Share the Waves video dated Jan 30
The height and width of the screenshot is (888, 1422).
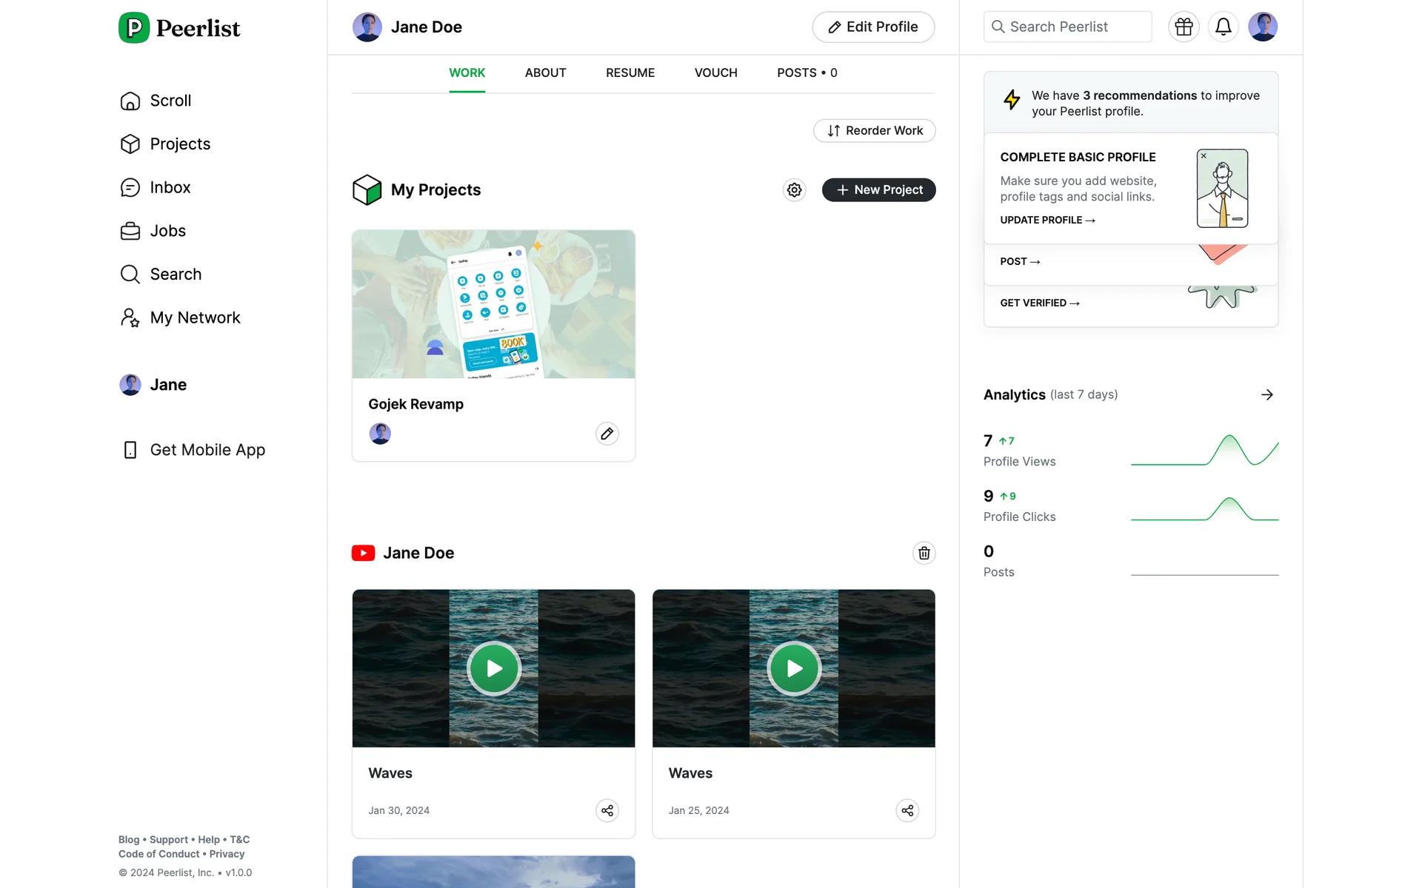pyautogui.click(x=607, y=810)
